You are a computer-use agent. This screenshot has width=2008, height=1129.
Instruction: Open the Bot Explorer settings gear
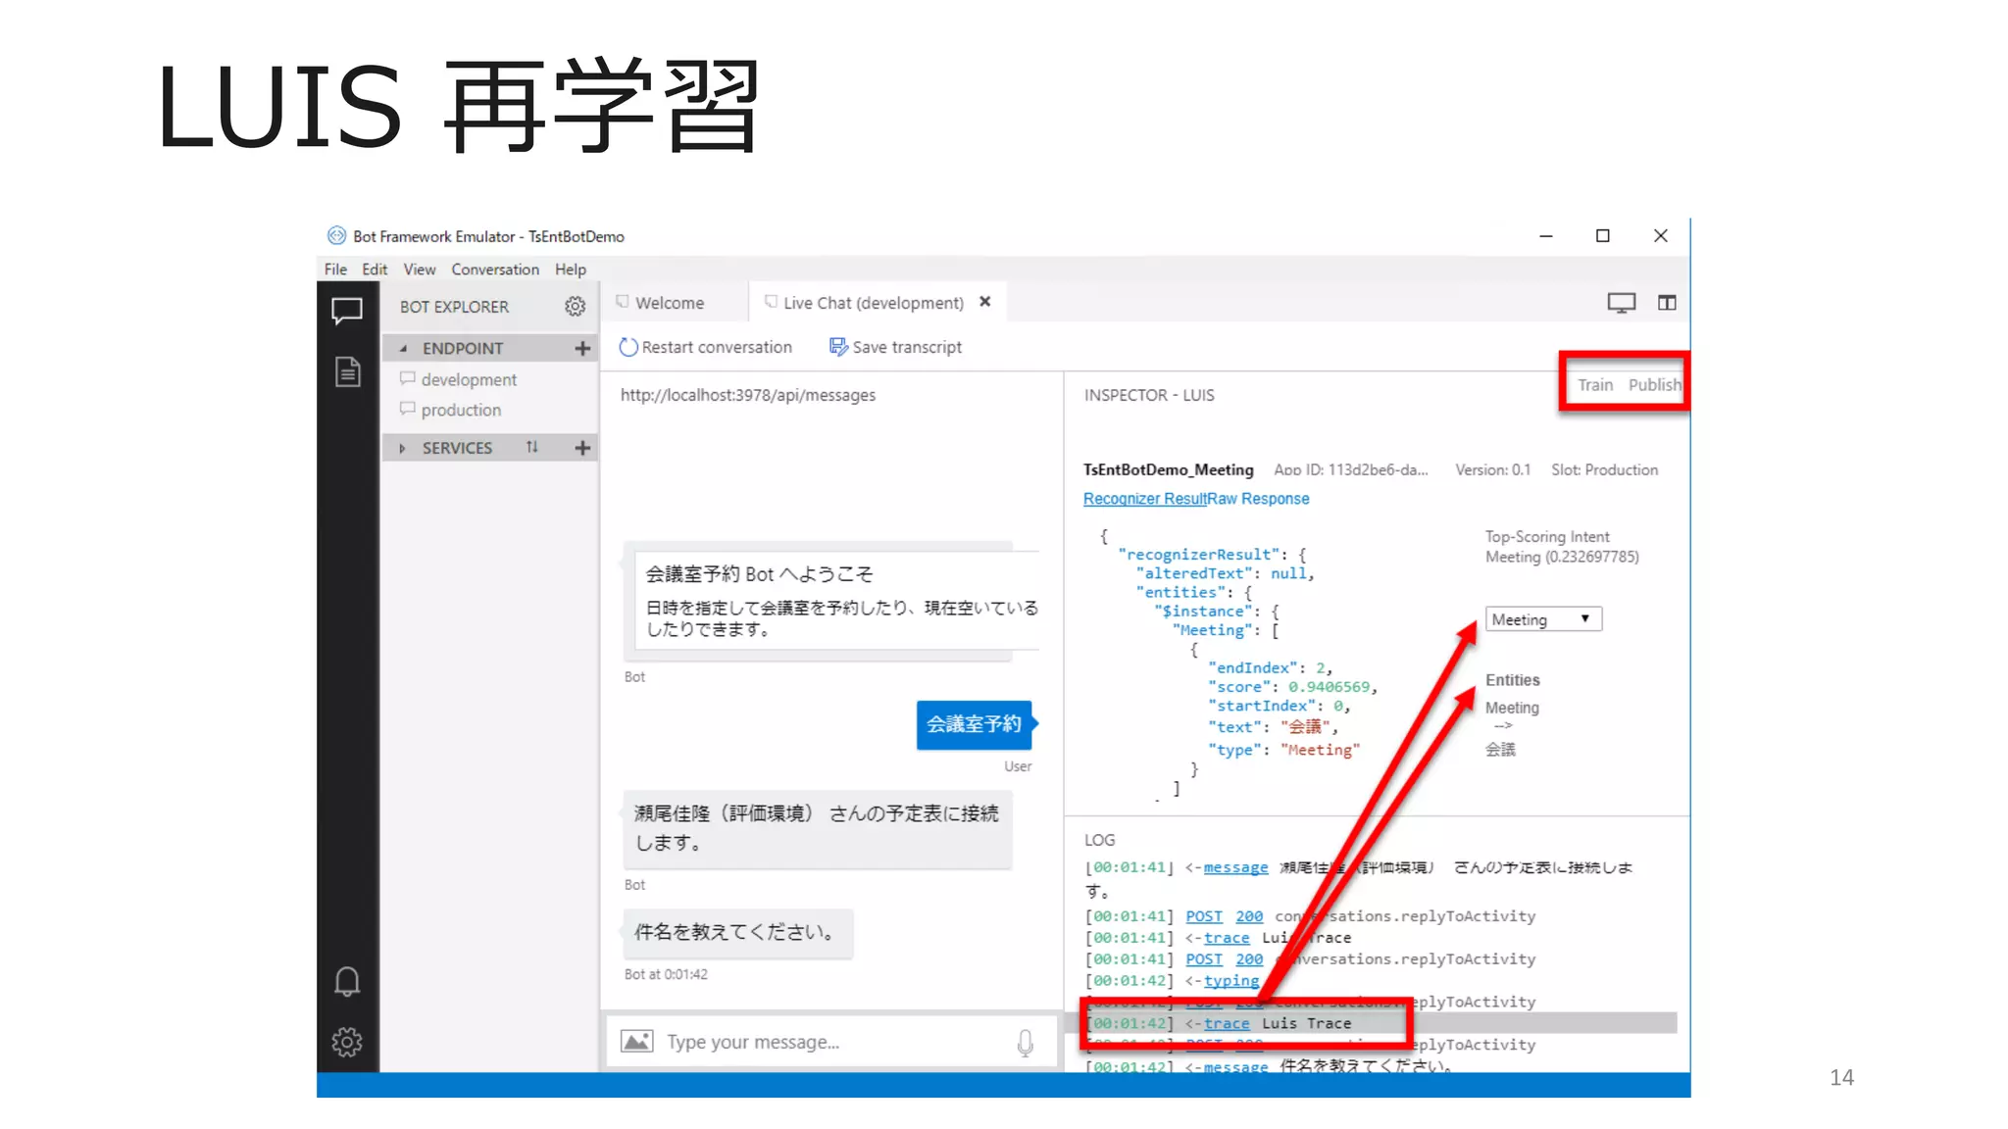(x=575, y=307)
